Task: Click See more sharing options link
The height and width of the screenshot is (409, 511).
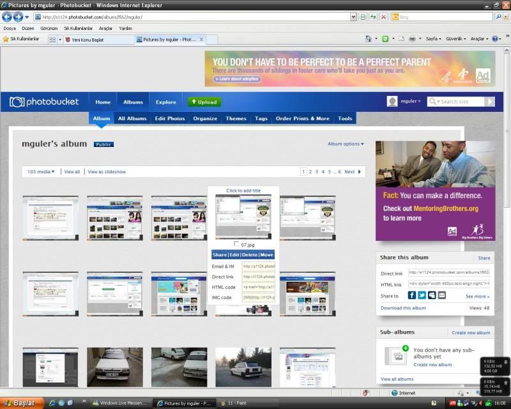Action: click(477, 297)
